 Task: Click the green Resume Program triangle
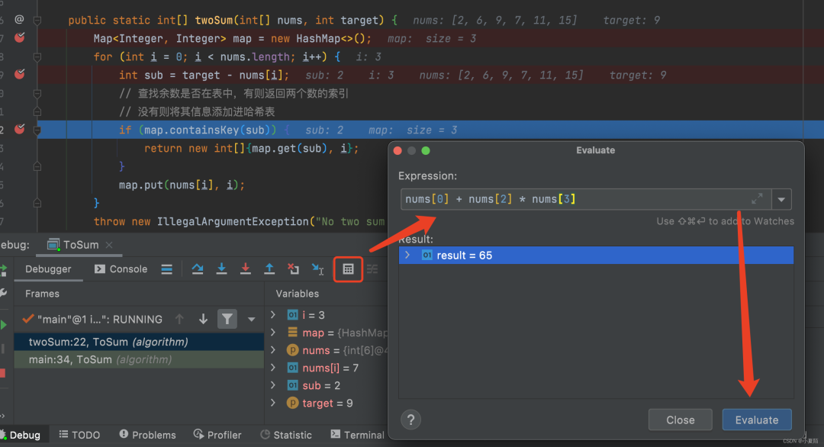[x=4, y=325]
